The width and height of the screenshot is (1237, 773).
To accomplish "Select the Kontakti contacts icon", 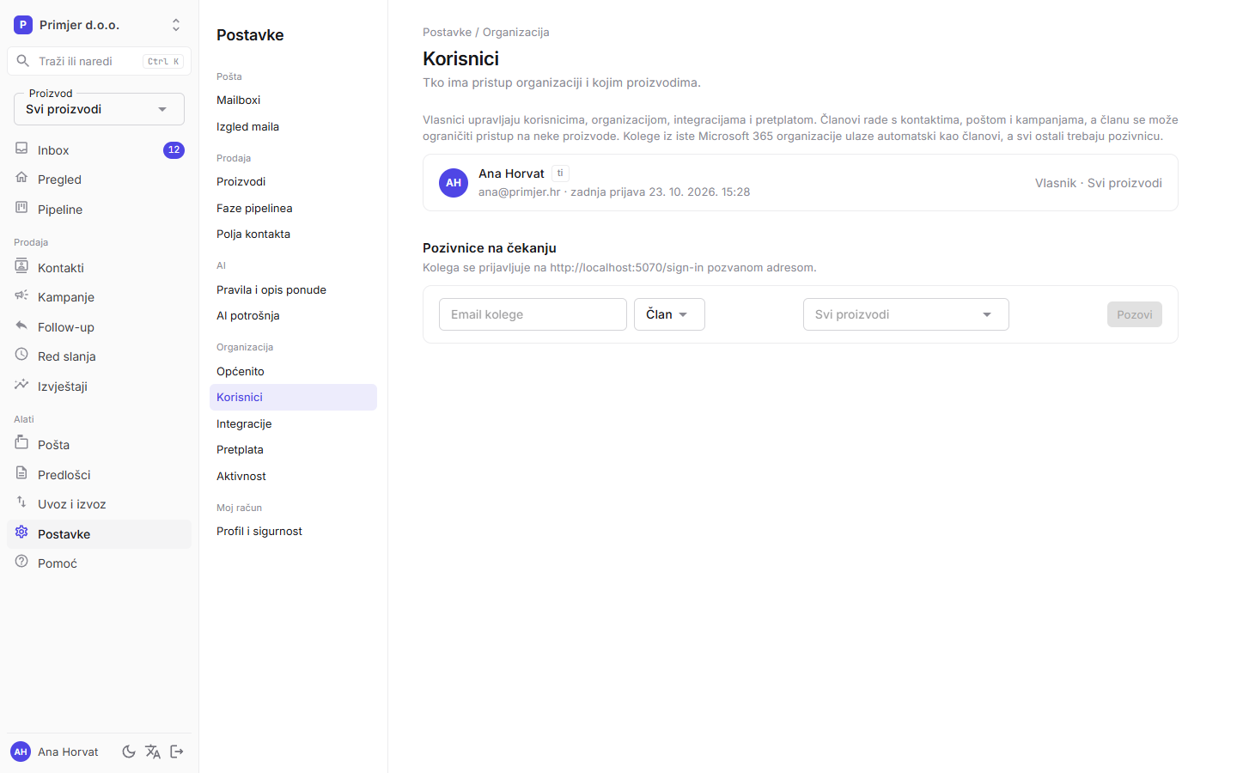I will pos(21,267).
